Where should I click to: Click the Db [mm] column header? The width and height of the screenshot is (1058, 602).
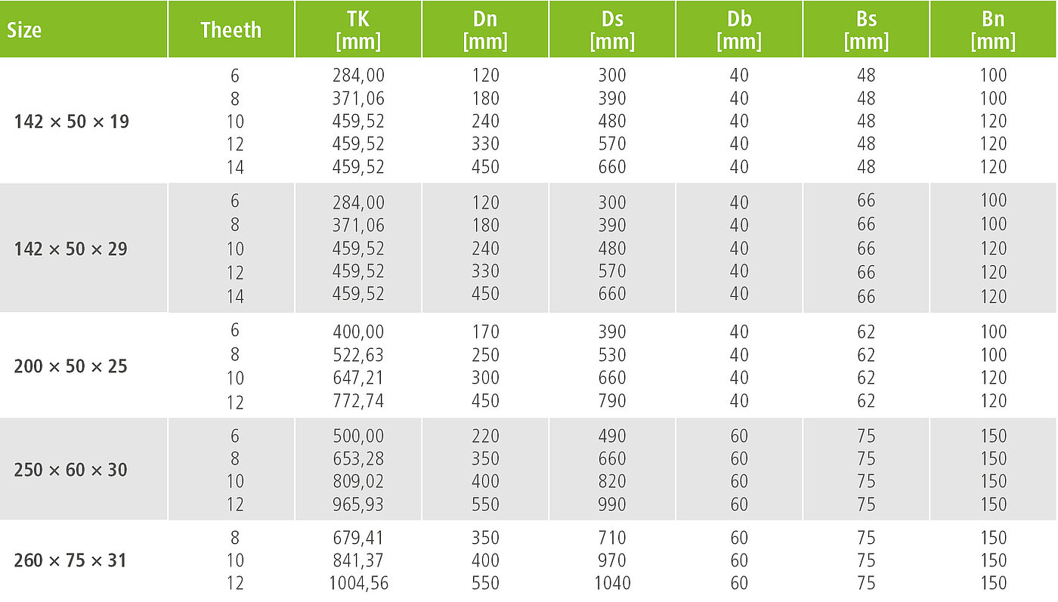(x=738, y=30)
